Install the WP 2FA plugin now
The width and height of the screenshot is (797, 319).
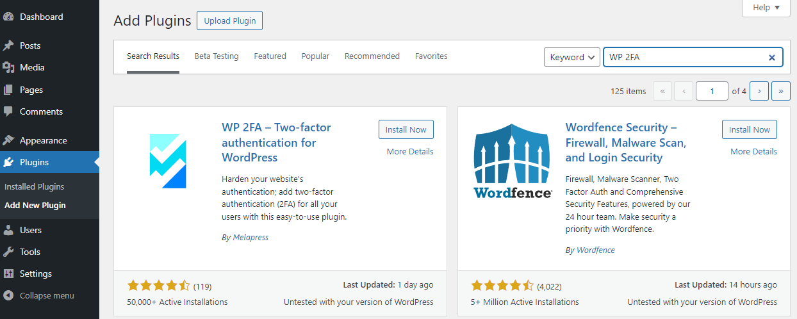[406, 129]
